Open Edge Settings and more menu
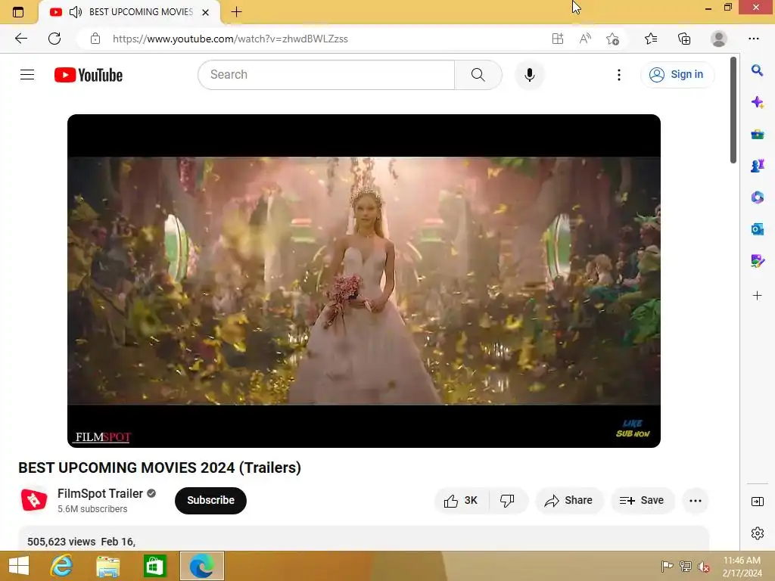The height and width of the screenshot is (581, 775). pyautogui.click(x=753, y=39)
